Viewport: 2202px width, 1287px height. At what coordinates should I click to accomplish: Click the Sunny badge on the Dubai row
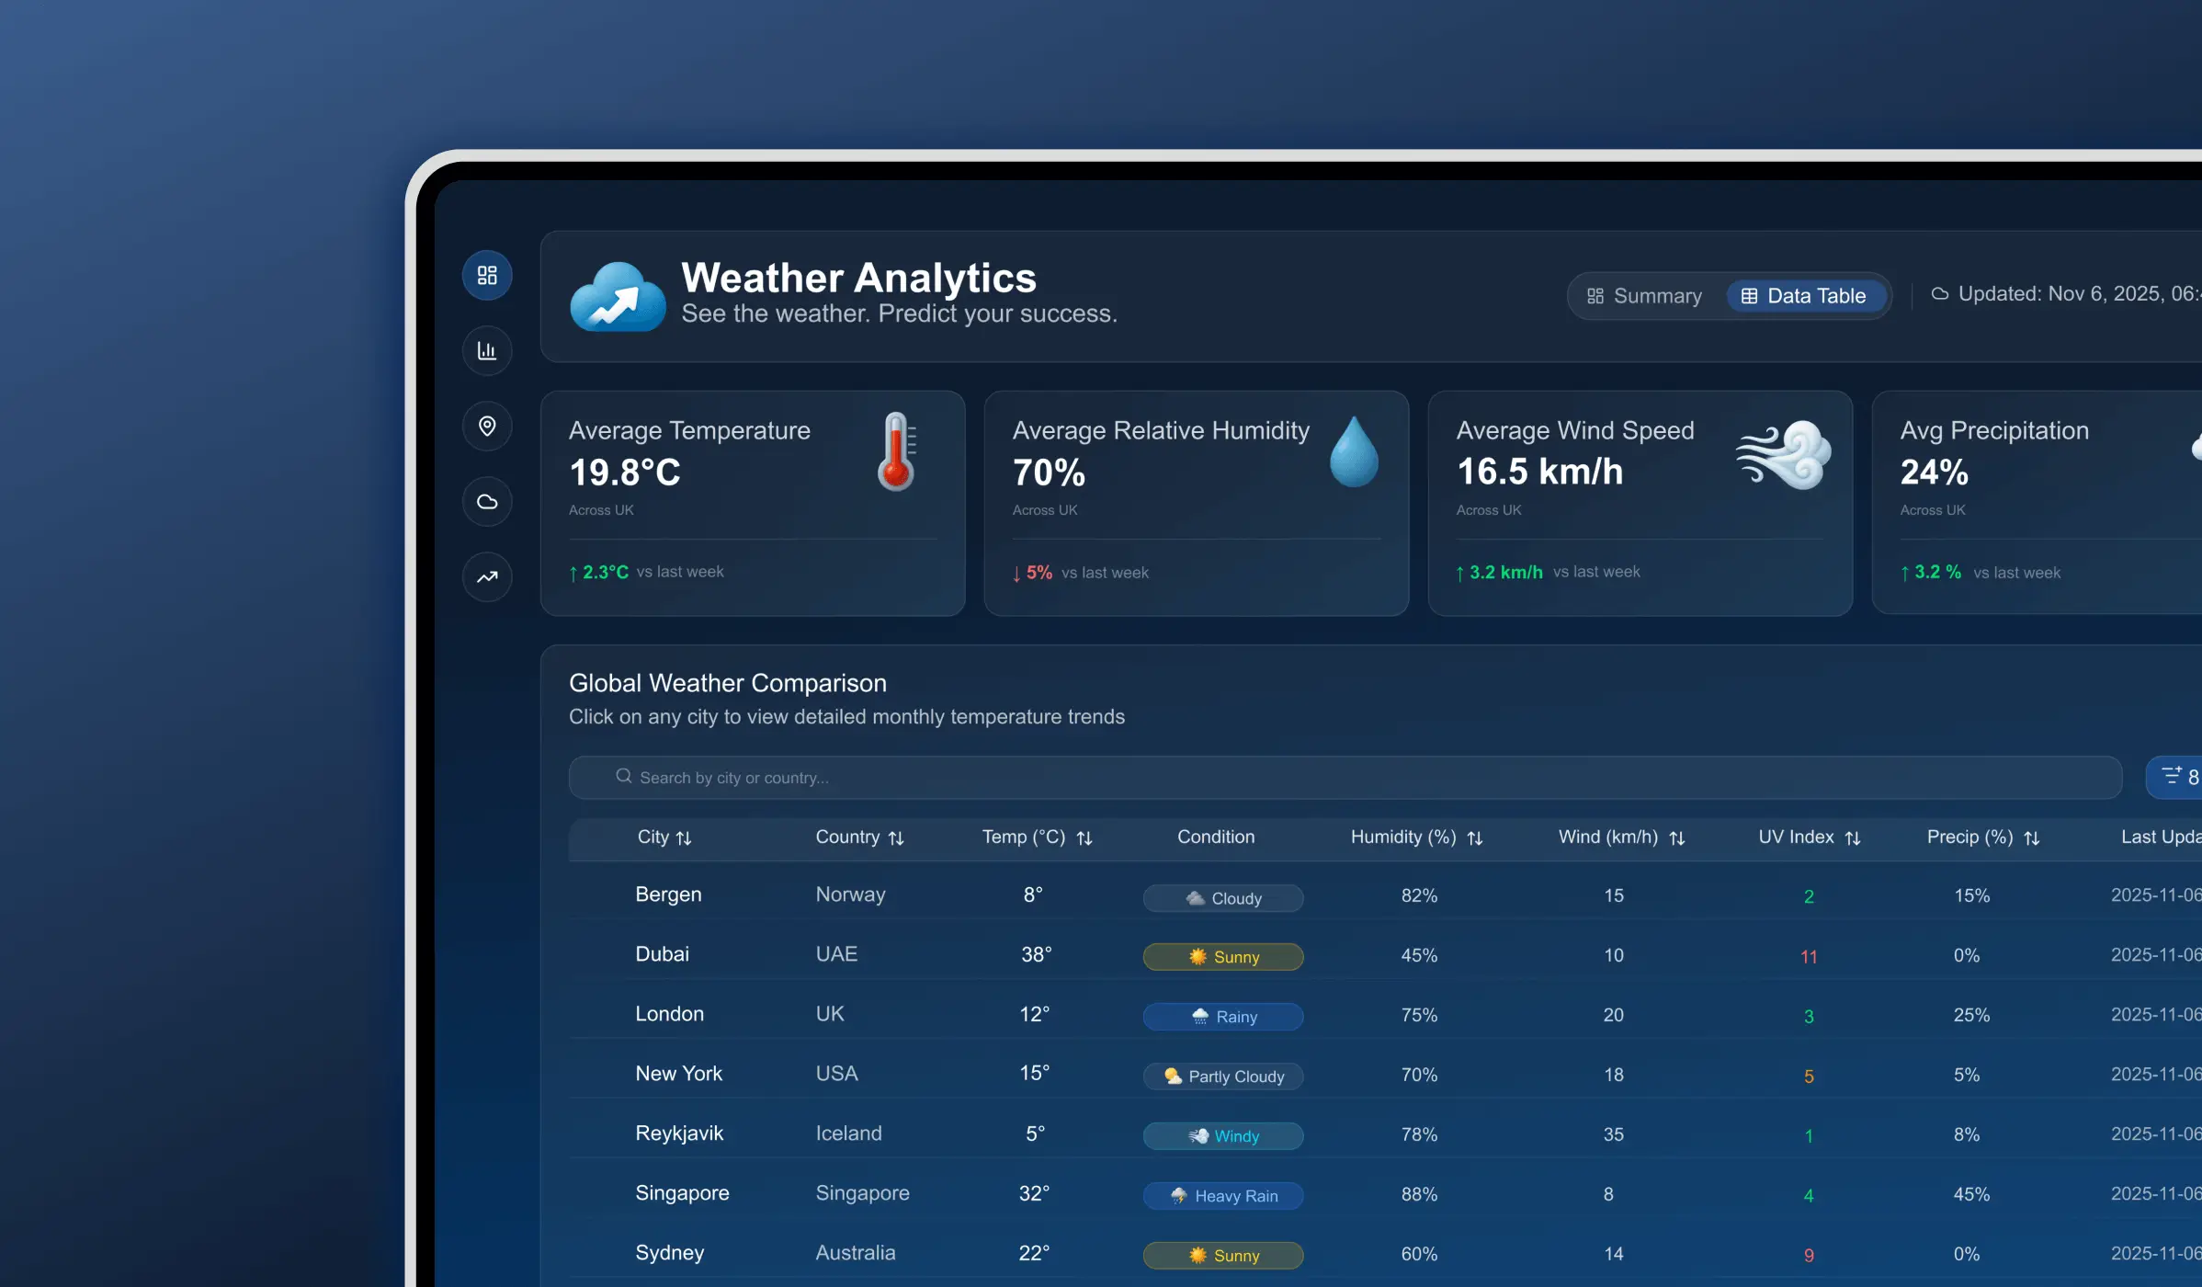tap(1222, 956)
